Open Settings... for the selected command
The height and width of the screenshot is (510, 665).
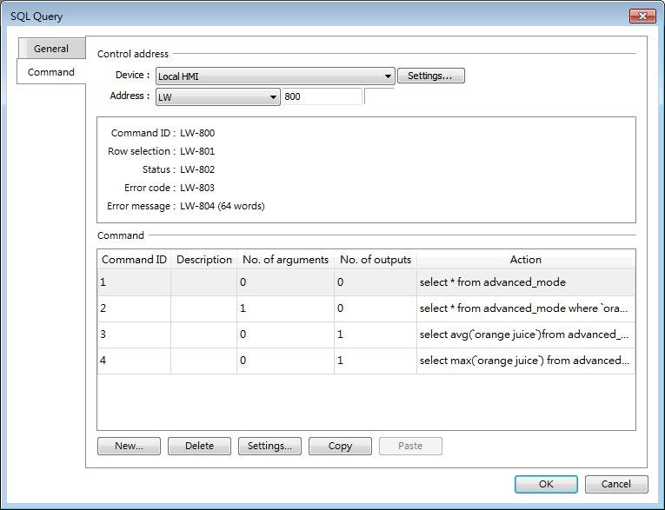[269, 446]
